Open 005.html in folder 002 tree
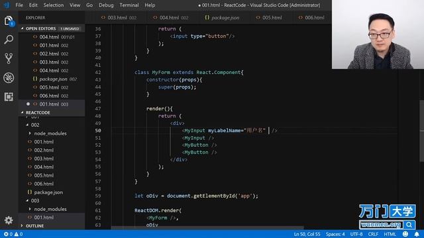 click(52, 175)
